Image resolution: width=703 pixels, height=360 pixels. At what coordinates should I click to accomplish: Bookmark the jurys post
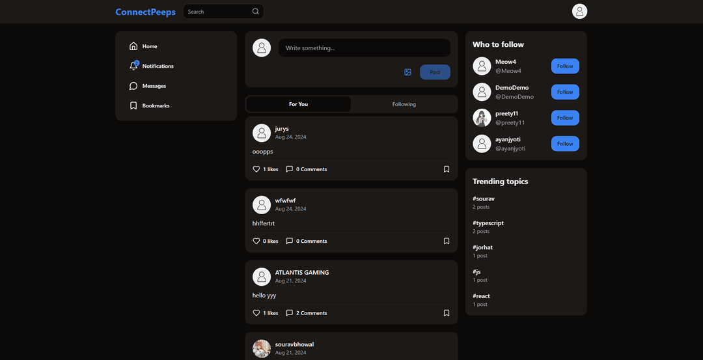[x=447, y=169]
